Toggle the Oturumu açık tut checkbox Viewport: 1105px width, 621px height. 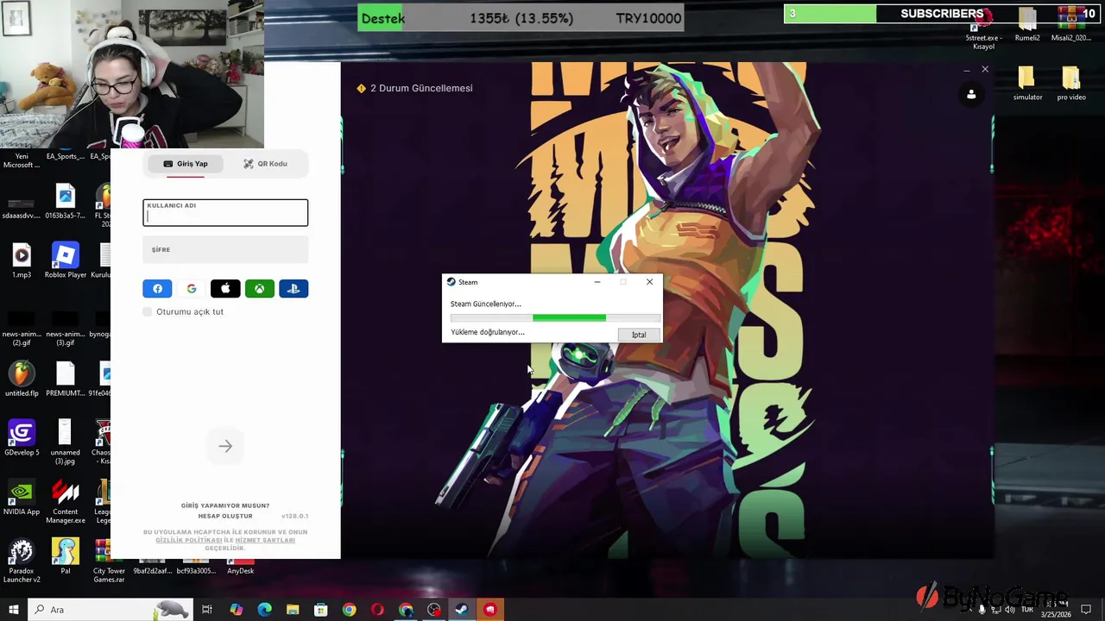[148, 311]
